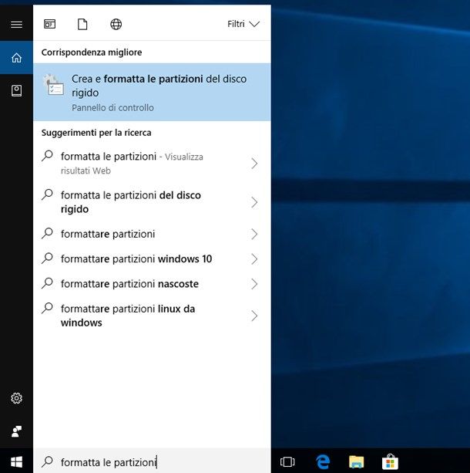The height and width of the screenshot is (473, 470).
Task: Expand arrow for linux da windows suggestion
Action: click(254, 316)
